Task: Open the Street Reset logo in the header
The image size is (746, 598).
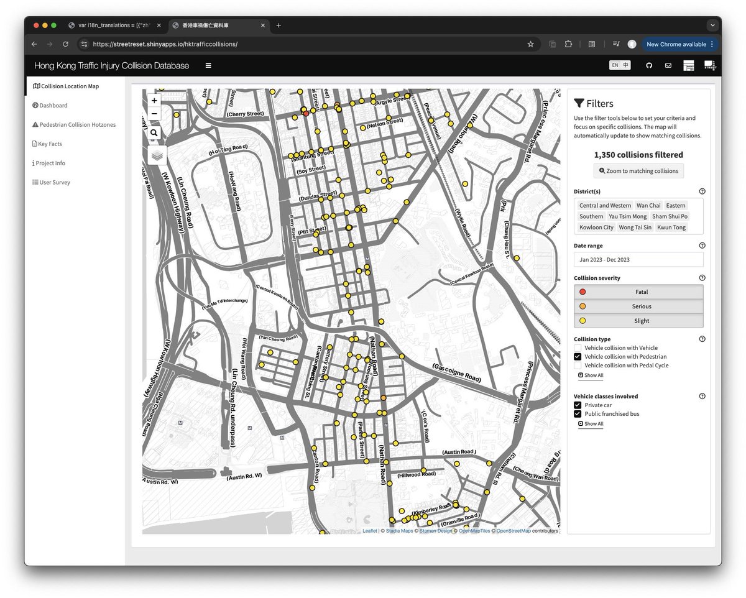Action: (x=709, y=65)
